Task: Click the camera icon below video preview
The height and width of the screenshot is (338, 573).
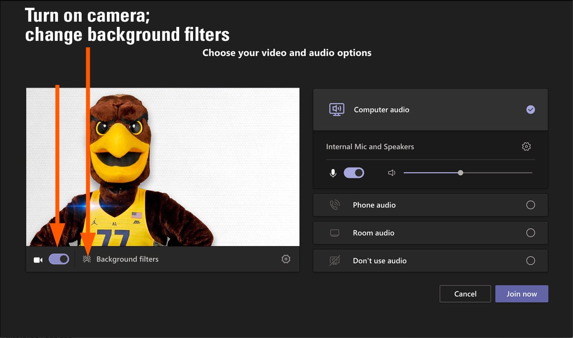Action: [38, 260]
